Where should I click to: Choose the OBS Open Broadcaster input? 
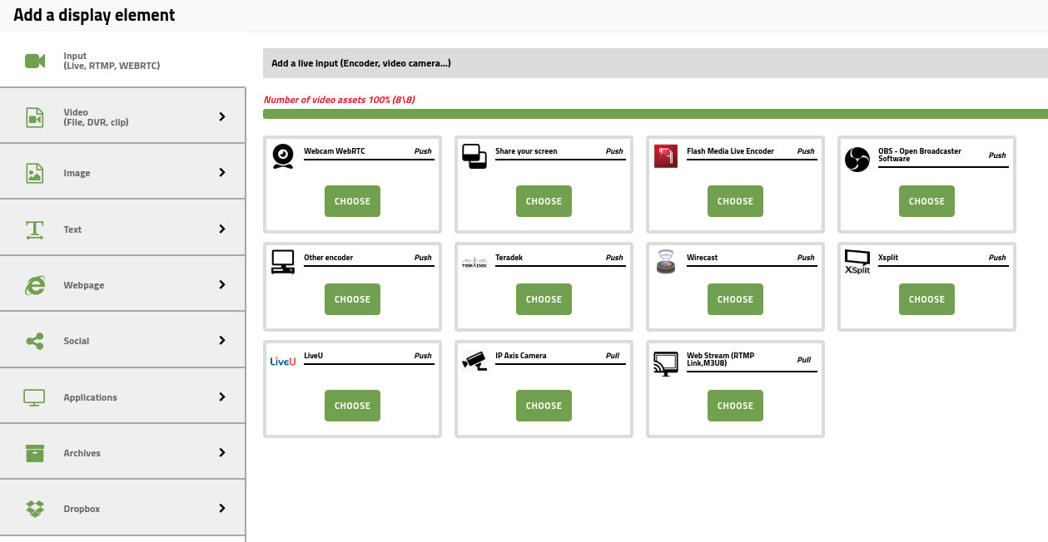pyautogui.click(x=926, y=201)
